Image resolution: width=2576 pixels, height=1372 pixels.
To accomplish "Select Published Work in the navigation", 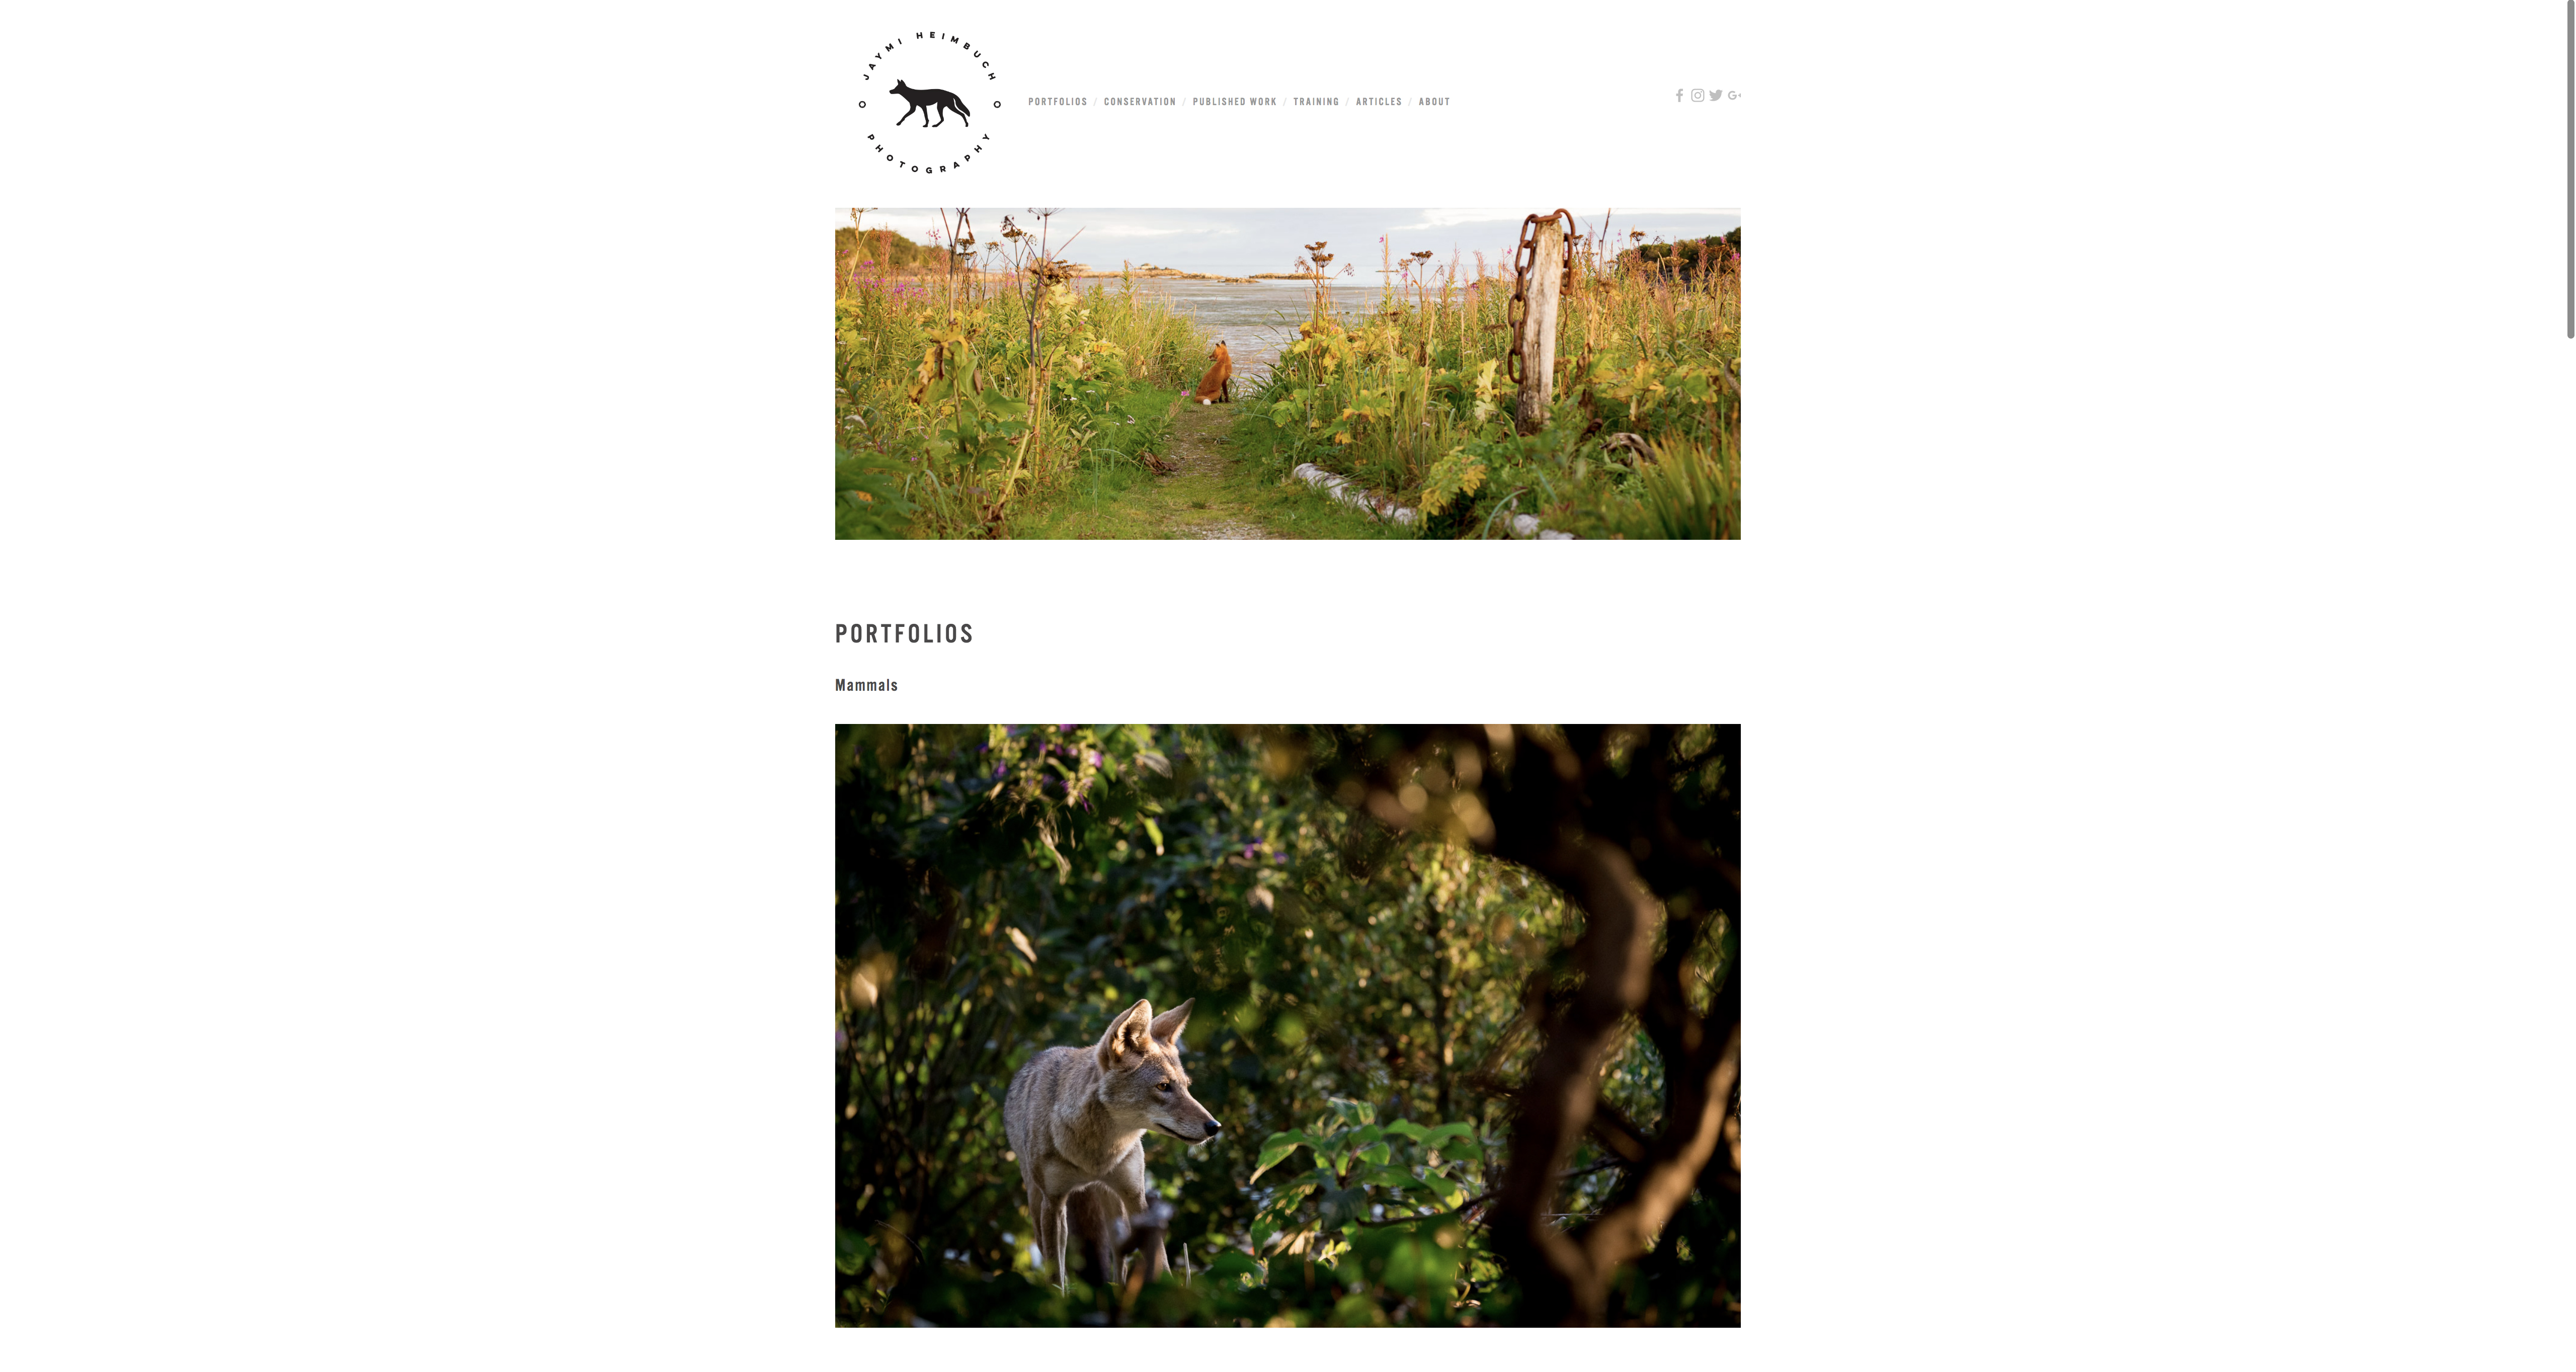I will coord(1234,102).
